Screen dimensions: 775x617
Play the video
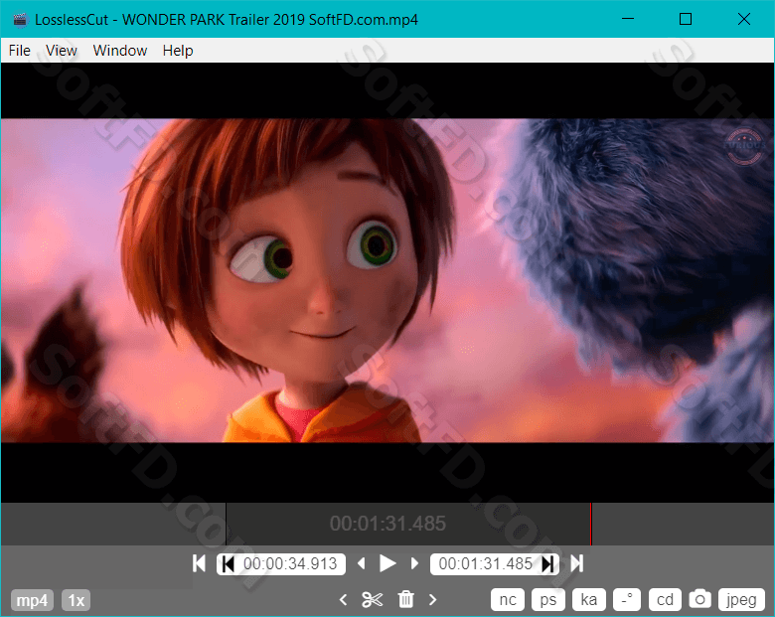click(387, 563)
